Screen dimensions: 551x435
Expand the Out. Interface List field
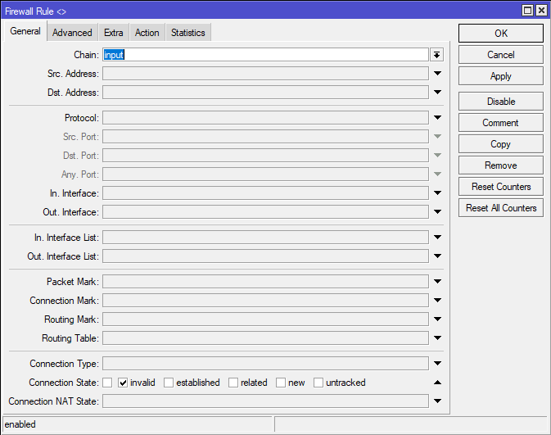[437, 256]
